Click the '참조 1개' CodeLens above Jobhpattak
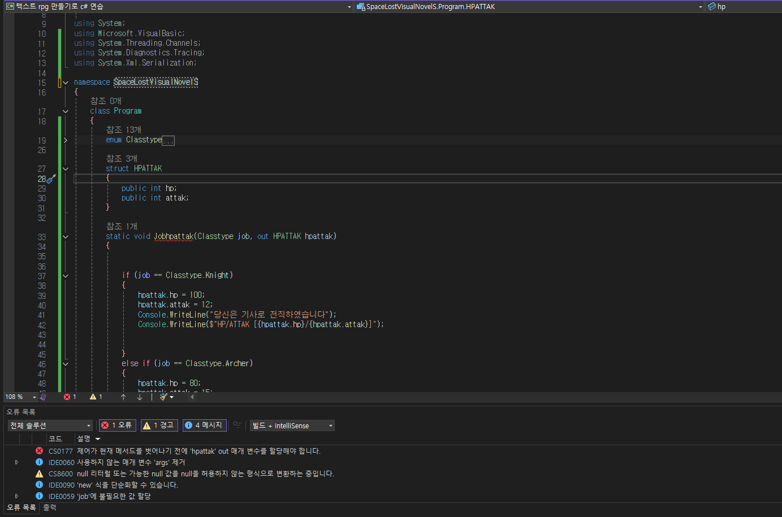782x517 pixels. tap(122, 227)
